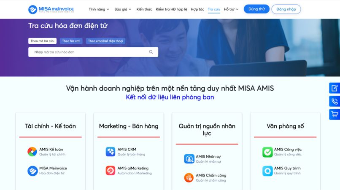Expand the Hỗ trợ dropdown menu
The height and width of the screenshot is (190, 340).
pos(231,9)
